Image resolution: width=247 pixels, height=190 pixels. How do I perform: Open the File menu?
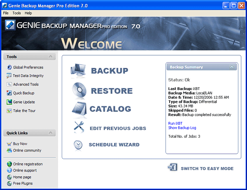[6, 13]
